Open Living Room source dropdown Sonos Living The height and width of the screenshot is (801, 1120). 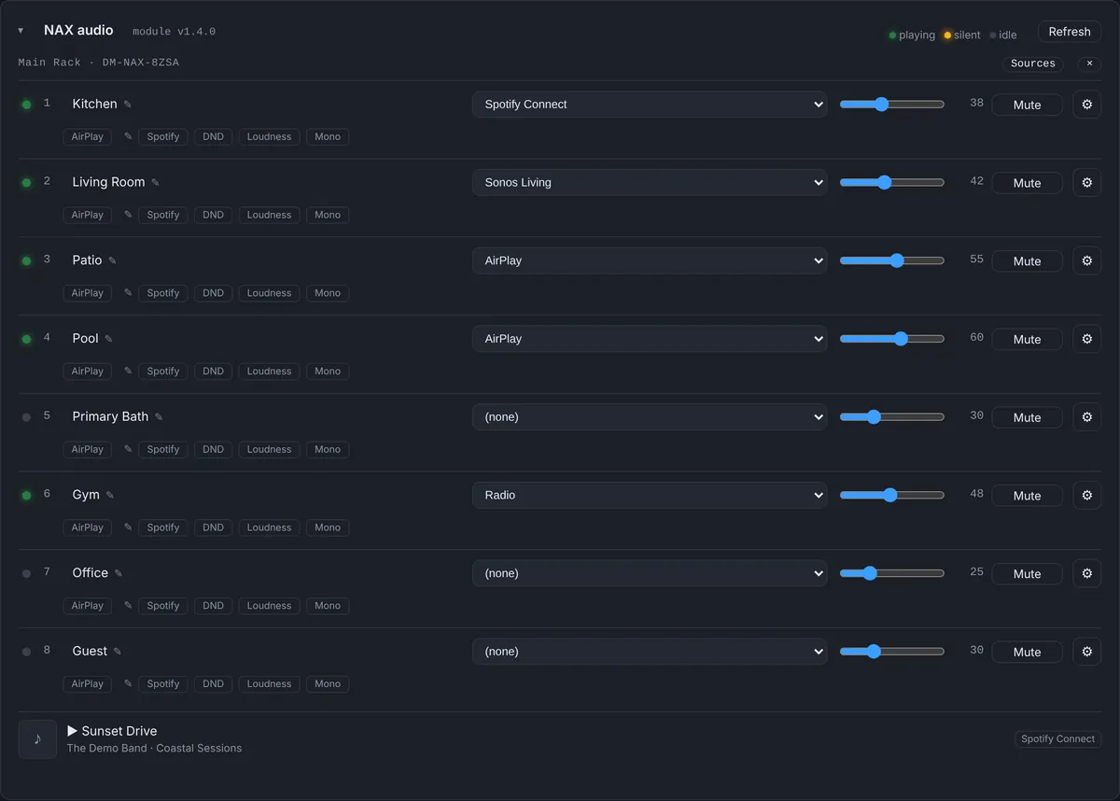click(650, 183)
